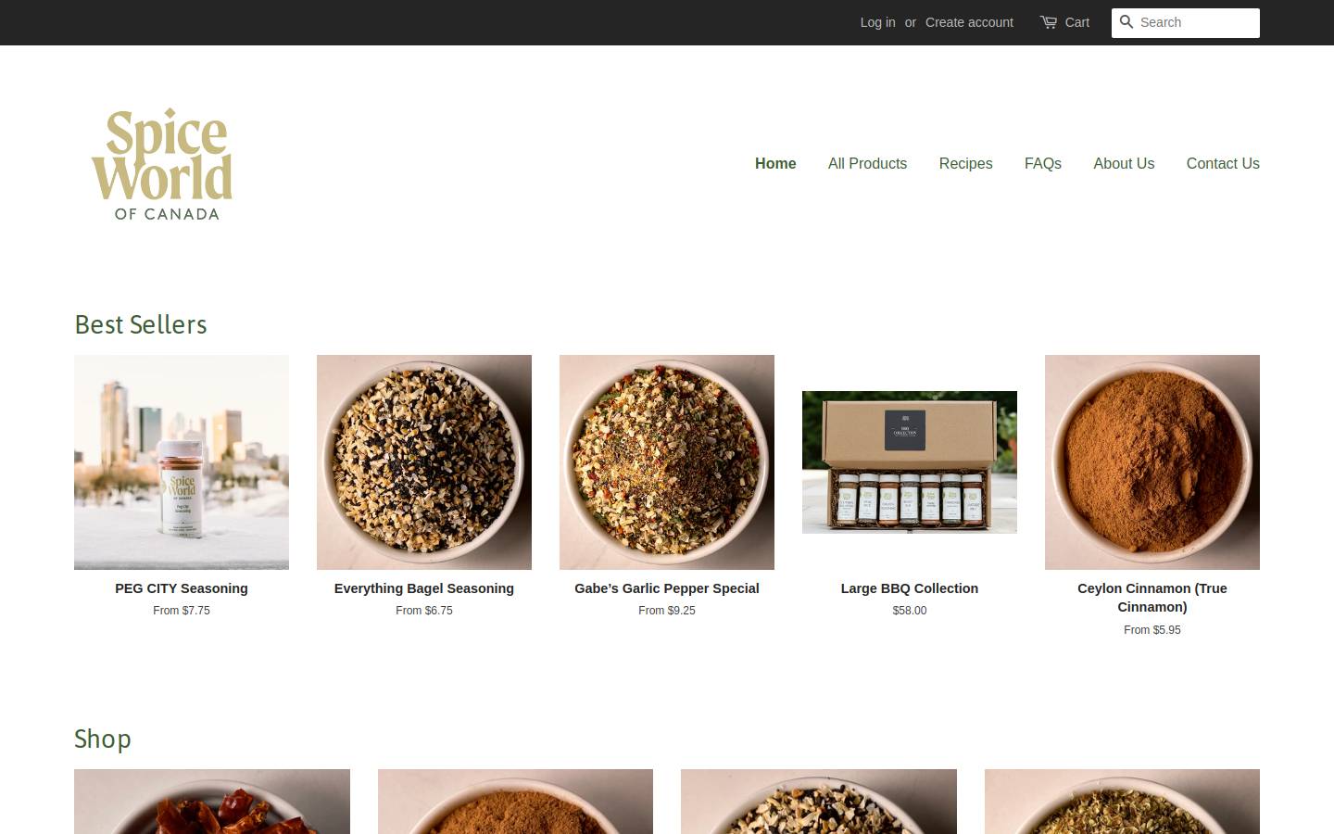Screen dimensions: 1334x834
Task: Click the From $6.75 price
Action: 424,611
